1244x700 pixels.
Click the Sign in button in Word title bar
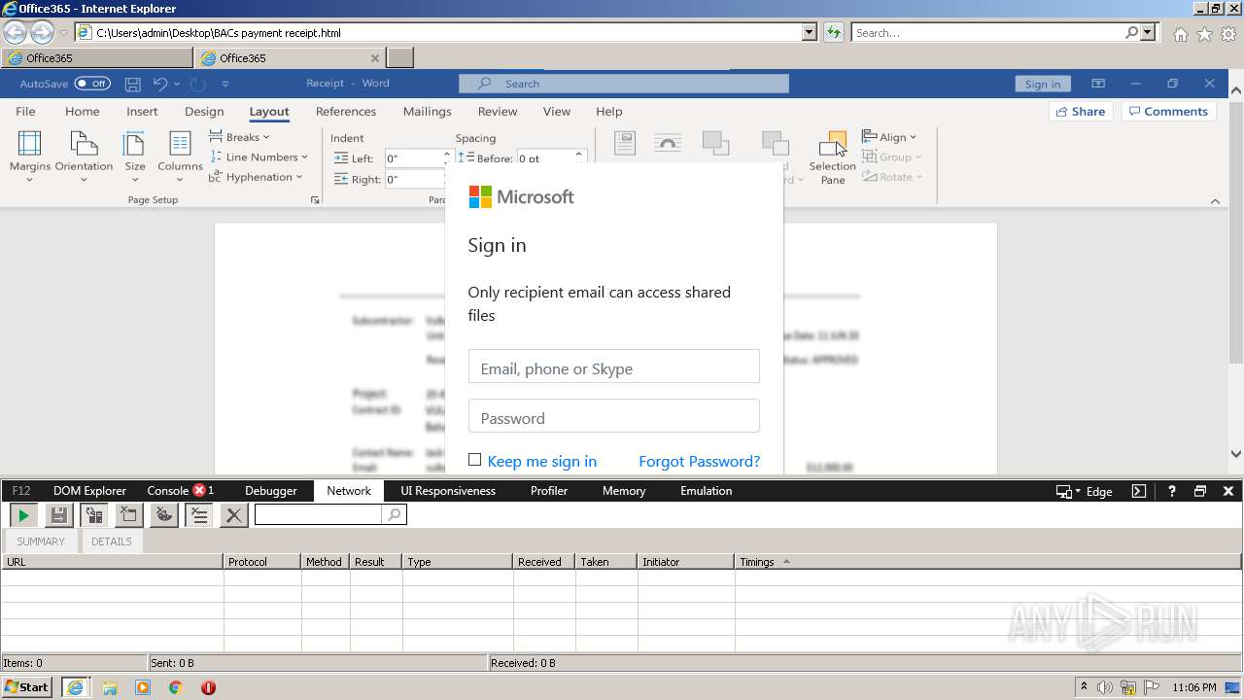coord(1043,84)
